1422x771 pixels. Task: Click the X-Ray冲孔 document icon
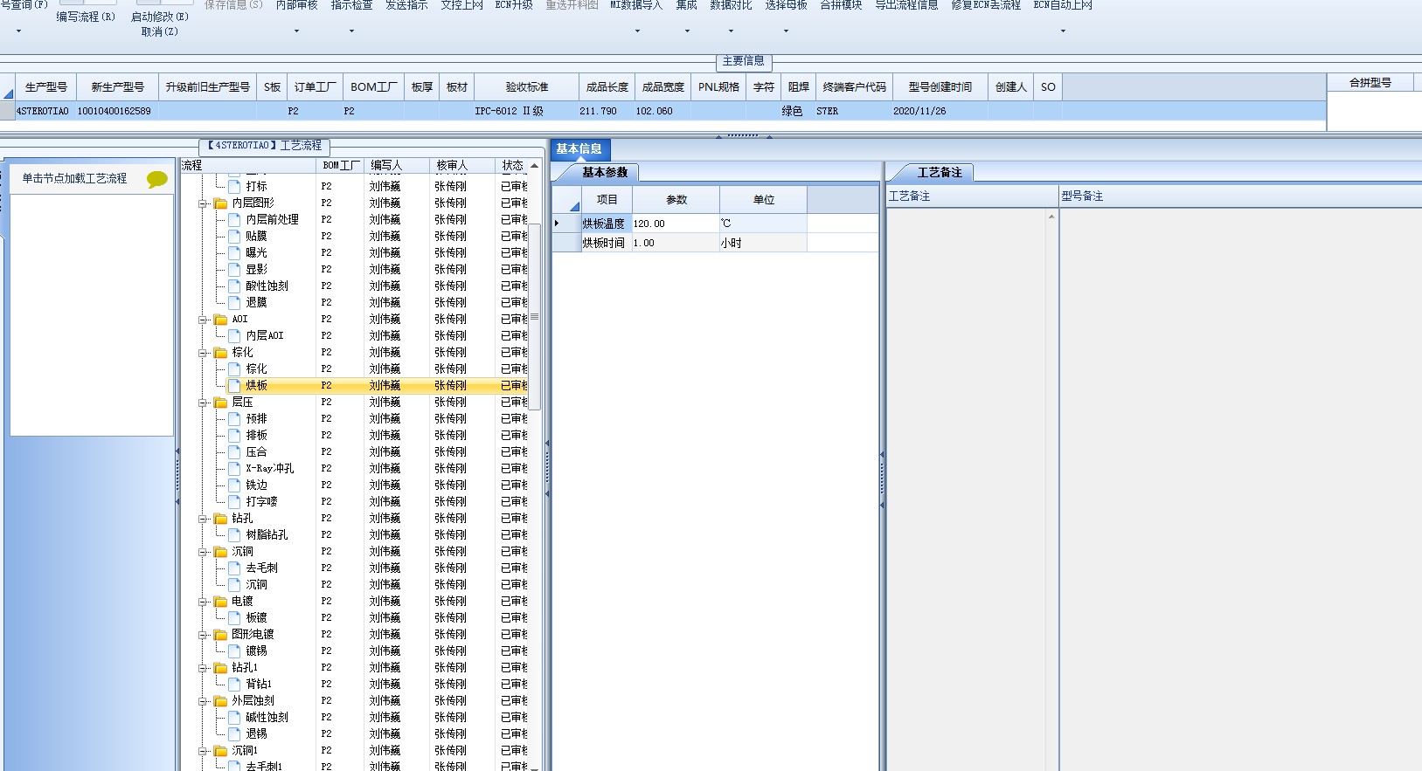click(234, 468)
